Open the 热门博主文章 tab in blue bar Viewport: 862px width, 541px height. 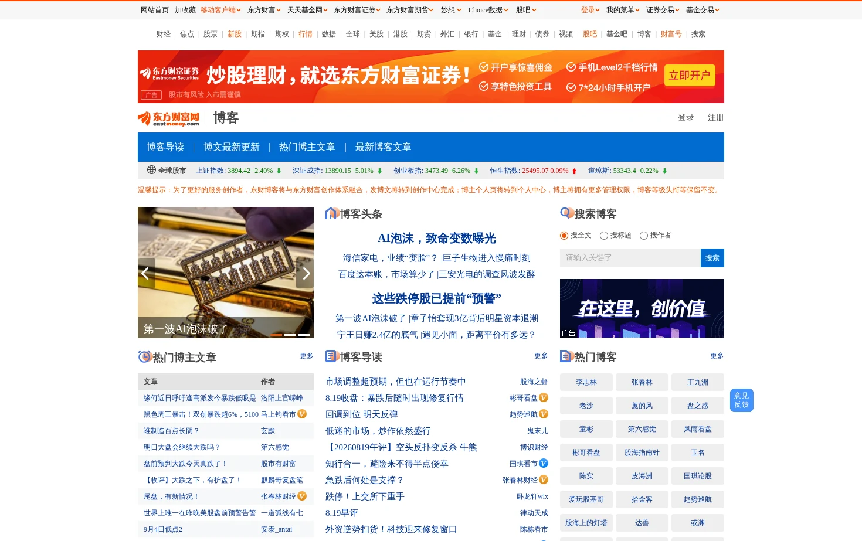point(307,147)
